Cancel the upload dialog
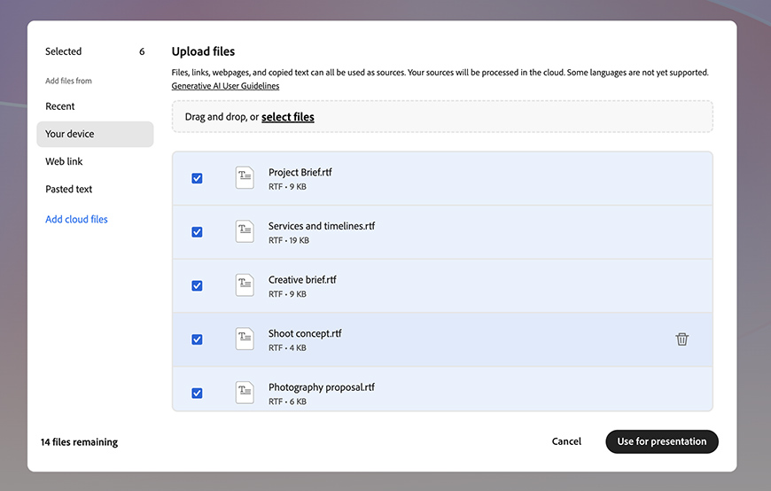The width and height of the screenshot is (771, 491). [x=566, y=441]
